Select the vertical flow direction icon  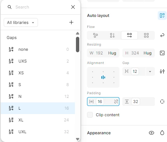[112, 35]
